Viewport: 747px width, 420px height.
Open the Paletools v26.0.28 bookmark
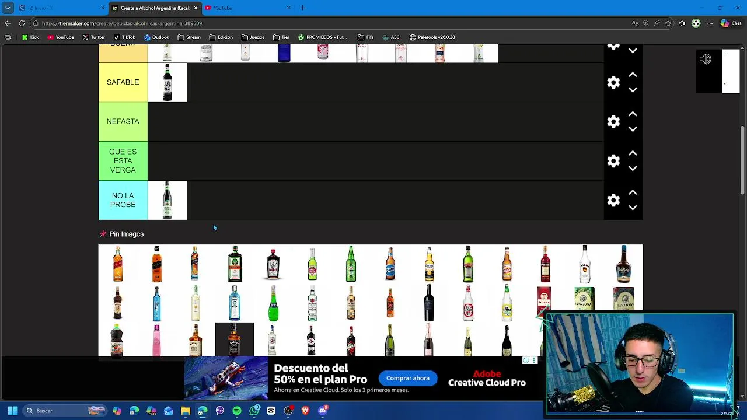(432, 37)
